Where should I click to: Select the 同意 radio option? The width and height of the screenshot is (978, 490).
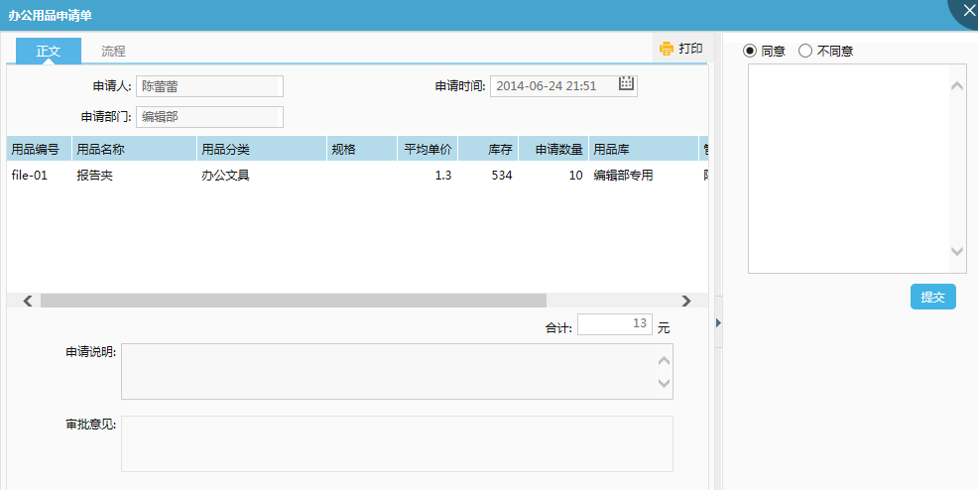[750, 51]
